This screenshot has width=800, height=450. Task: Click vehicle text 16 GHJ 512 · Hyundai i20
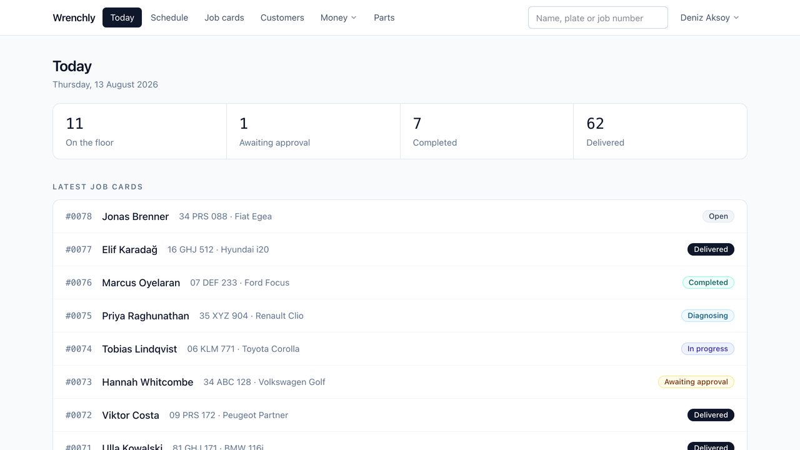pyautogui.click(x=218, y=249)
